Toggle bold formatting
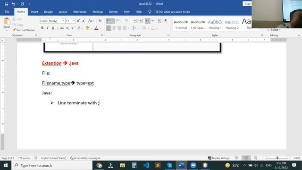 click(x=42, y=28)
